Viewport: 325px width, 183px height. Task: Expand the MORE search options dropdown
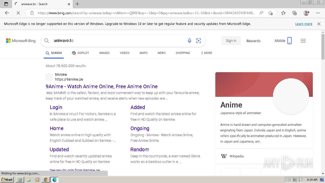(206, 53)
